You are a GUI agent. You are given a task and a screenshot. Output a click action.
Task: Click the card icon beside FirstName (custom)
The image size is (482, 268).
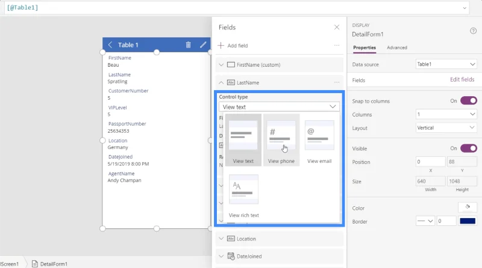(231, 65)
